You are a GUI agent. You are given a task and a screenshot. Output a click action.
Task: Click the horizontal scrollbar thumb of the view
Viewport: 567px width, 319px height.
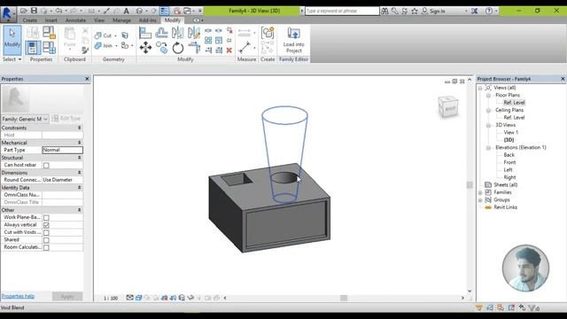click(344, 298)
